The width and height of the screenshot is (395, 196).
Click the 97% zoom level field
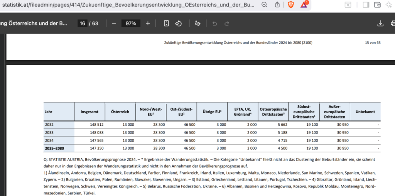point(131,23)
